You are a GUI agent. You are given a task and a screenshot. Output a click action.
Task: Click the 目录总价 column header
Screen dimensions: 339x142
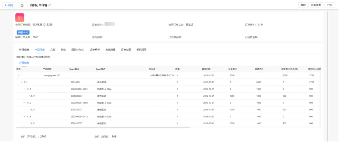click(x=259, y=69)
